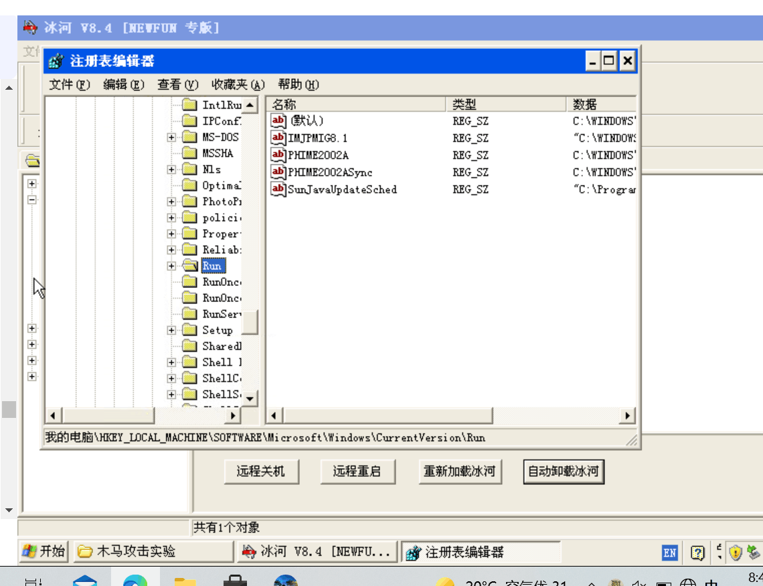
Task: Expand the polici registry key
Action: point(171,218)
